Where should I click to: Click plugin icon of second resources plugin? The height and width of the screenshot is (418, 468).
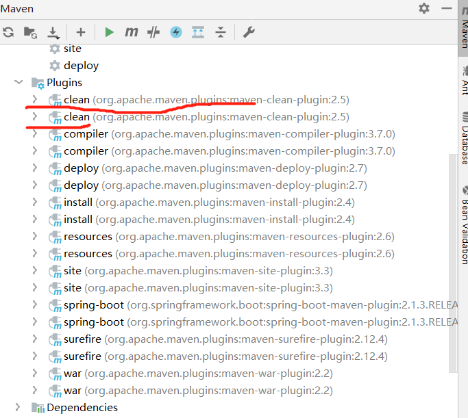[x=56, y=254]
